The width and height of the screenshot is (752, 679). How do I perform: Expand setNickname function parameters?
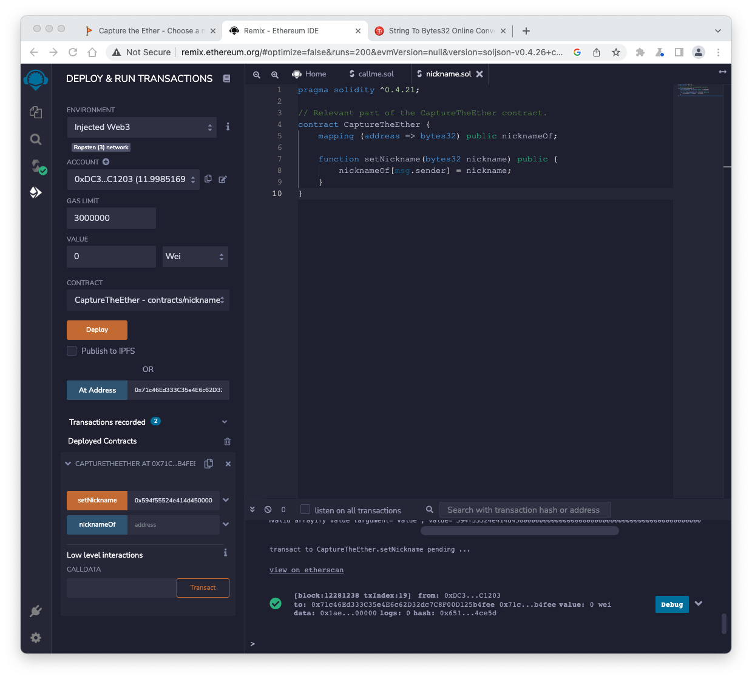(226, 500)
